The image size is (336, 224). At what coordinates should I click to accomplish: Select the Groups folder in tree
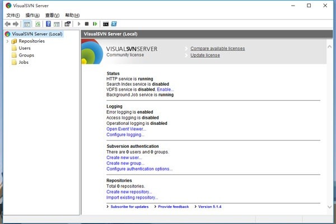click(x=26, y=55)
